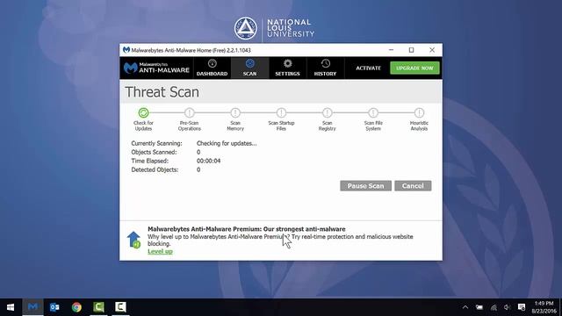Click the Scan Memory step icon
This screenshot has width=562, height=316.
[235, 113]
